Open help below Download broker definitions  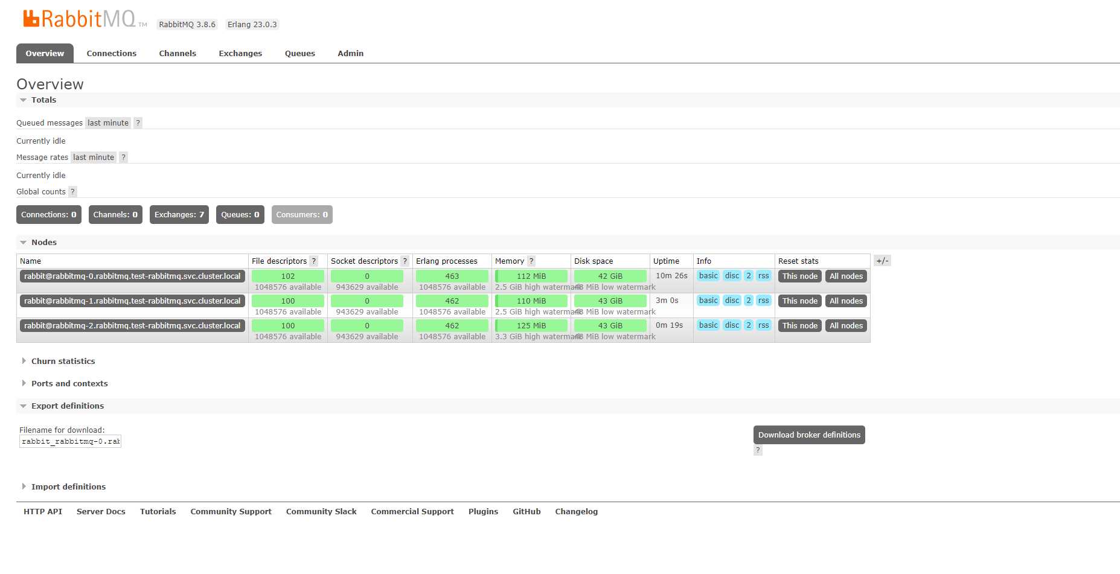click(758, 450)
